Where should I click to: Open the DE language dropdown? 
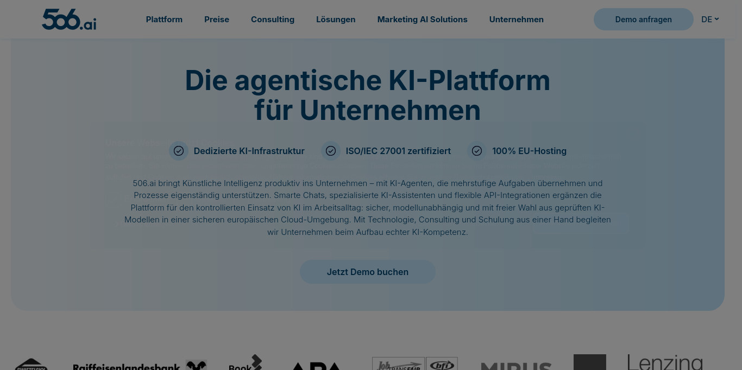point(710,20)
